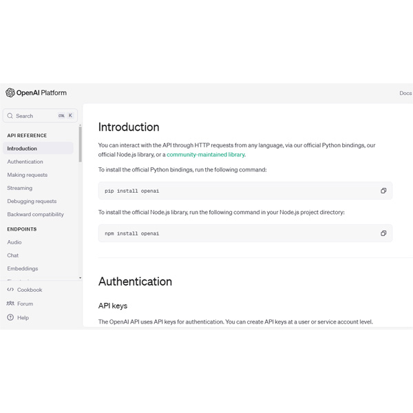Click the Forum people icon

10,304
